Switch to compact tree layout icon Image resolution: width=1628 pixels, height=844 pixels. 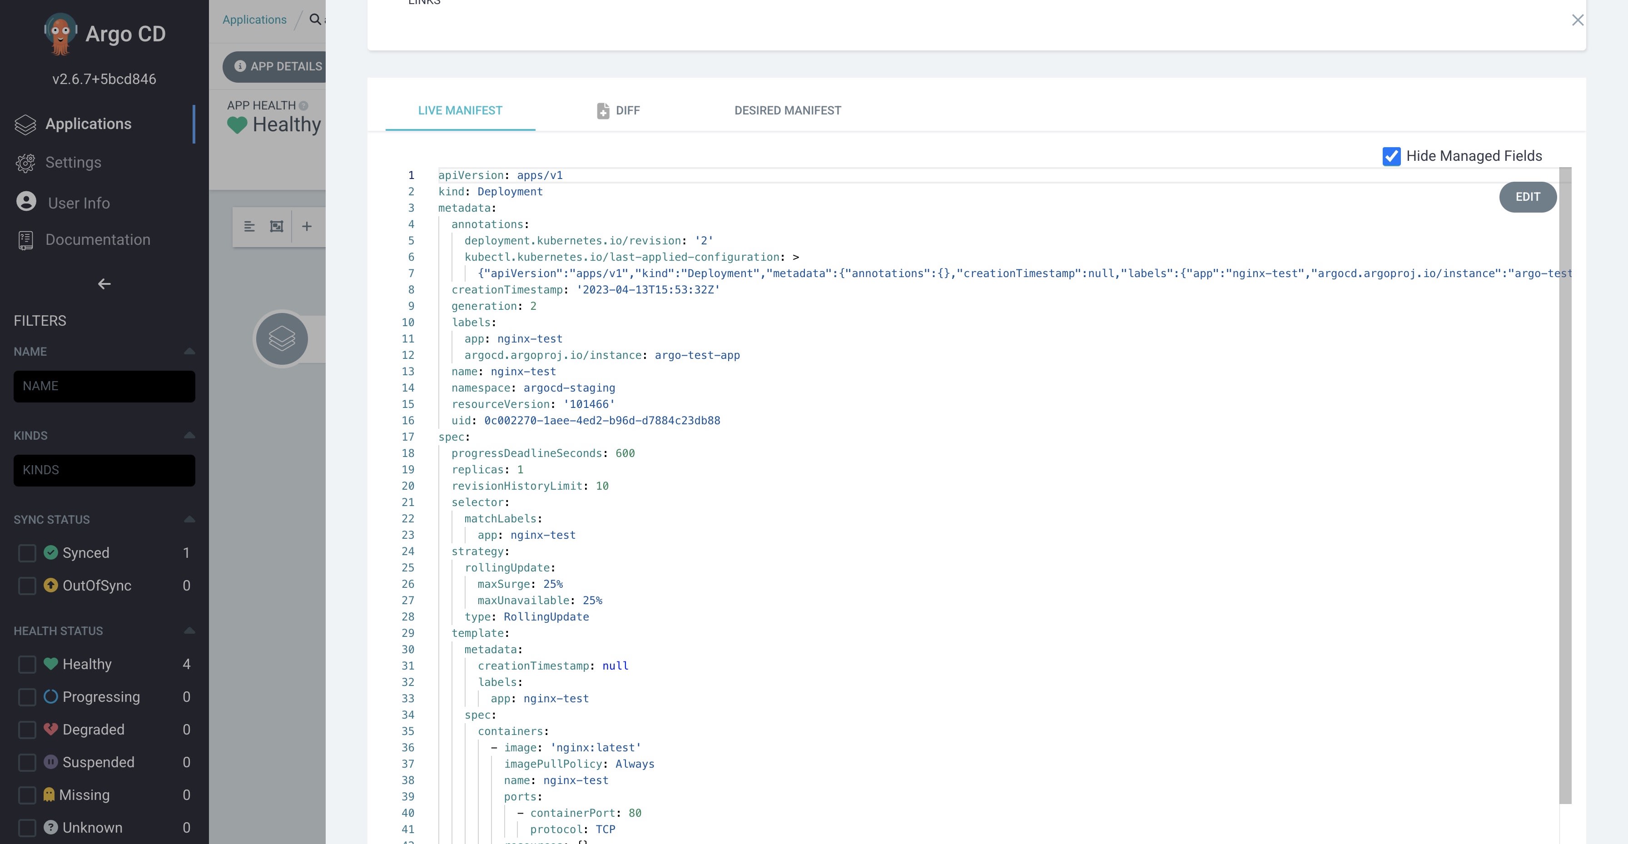[x=249, y=226]
